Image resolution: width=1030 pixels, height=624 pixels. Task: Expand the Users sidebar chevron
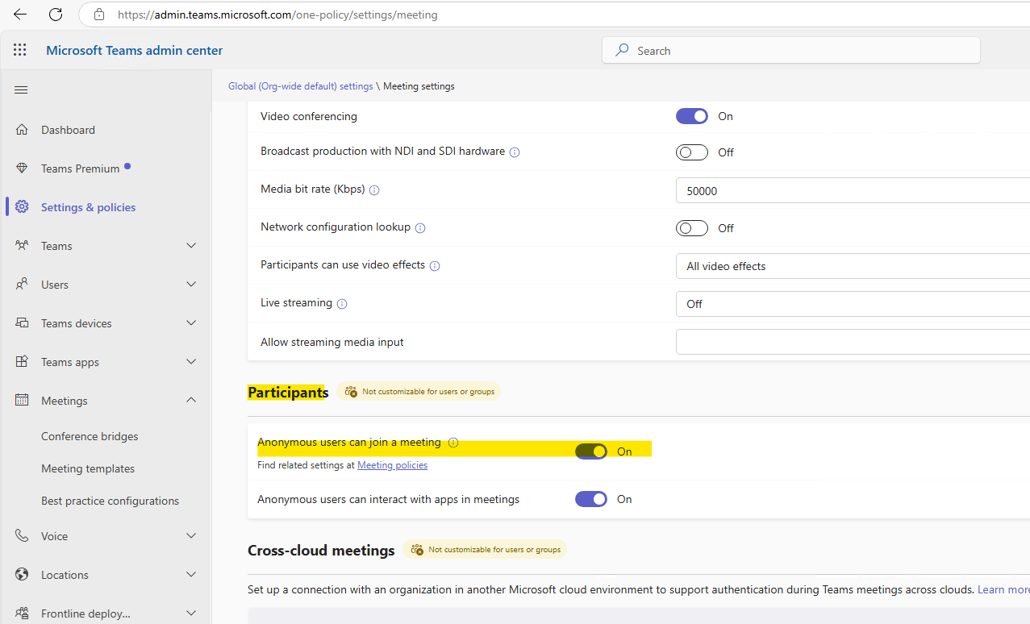[191, 285]
